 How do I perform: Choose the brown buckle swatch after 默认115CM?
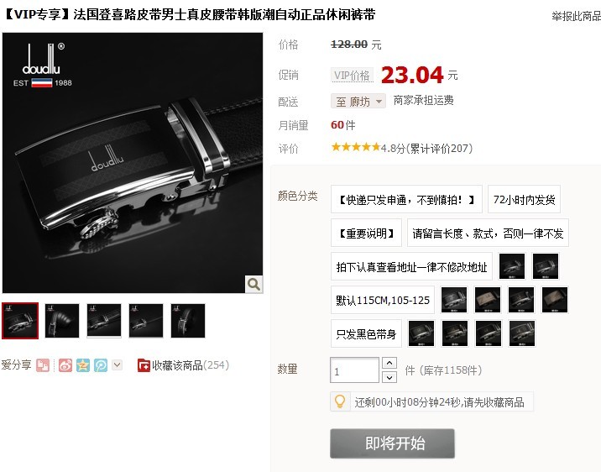(488, 300)
